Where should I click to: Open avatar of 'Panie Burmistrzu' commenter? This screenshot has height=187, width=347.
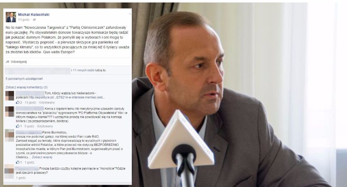pos(10,135)
